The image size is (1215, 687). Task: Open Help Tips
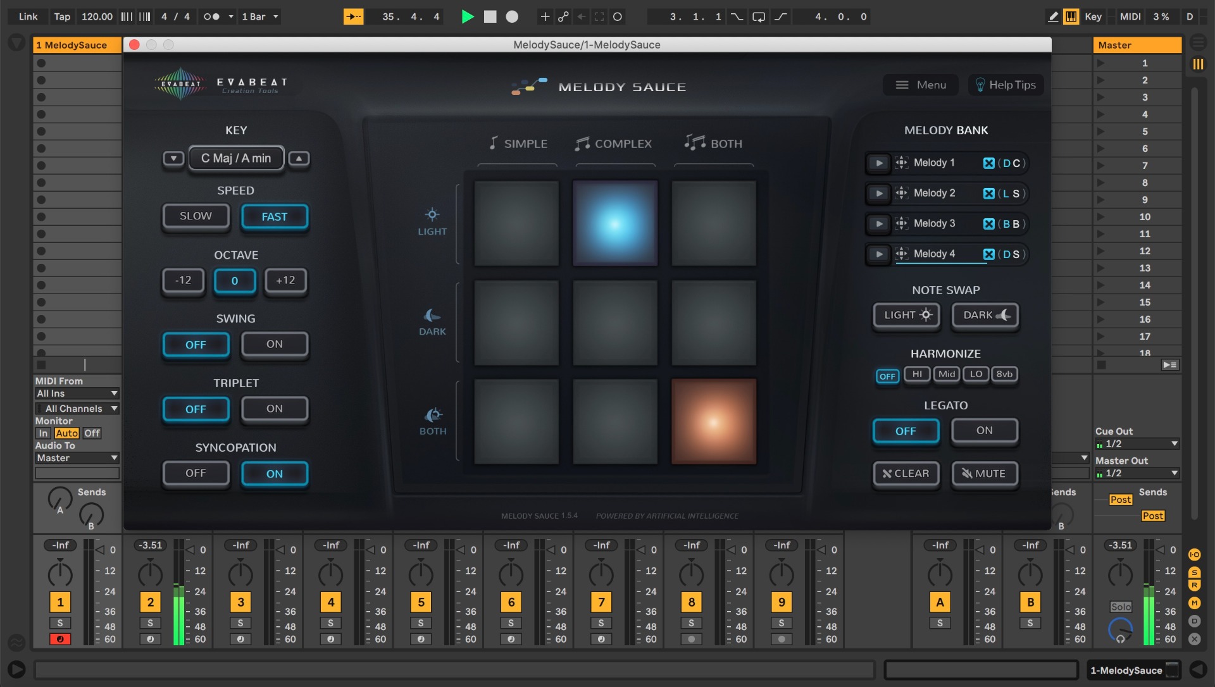(x=1006, y=85)
